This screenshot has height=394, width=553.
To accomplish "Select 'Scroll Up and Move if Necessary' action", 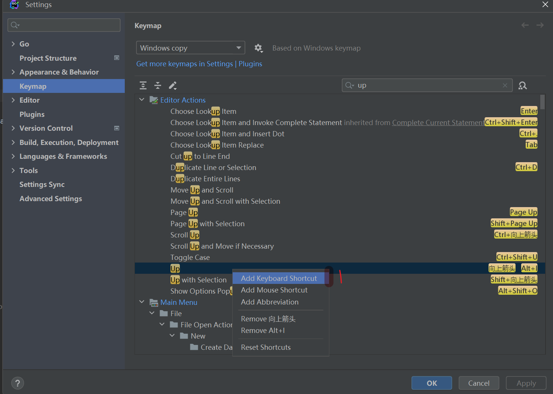I will (222, 246).
